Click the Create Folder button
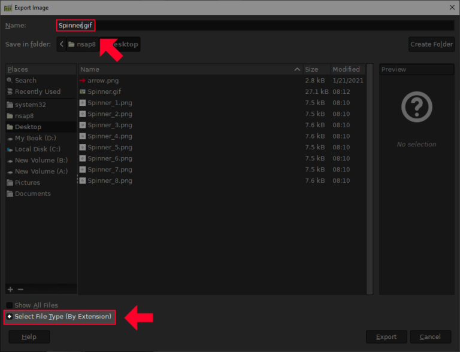The image size is (460, 352). tap(431, 44)
